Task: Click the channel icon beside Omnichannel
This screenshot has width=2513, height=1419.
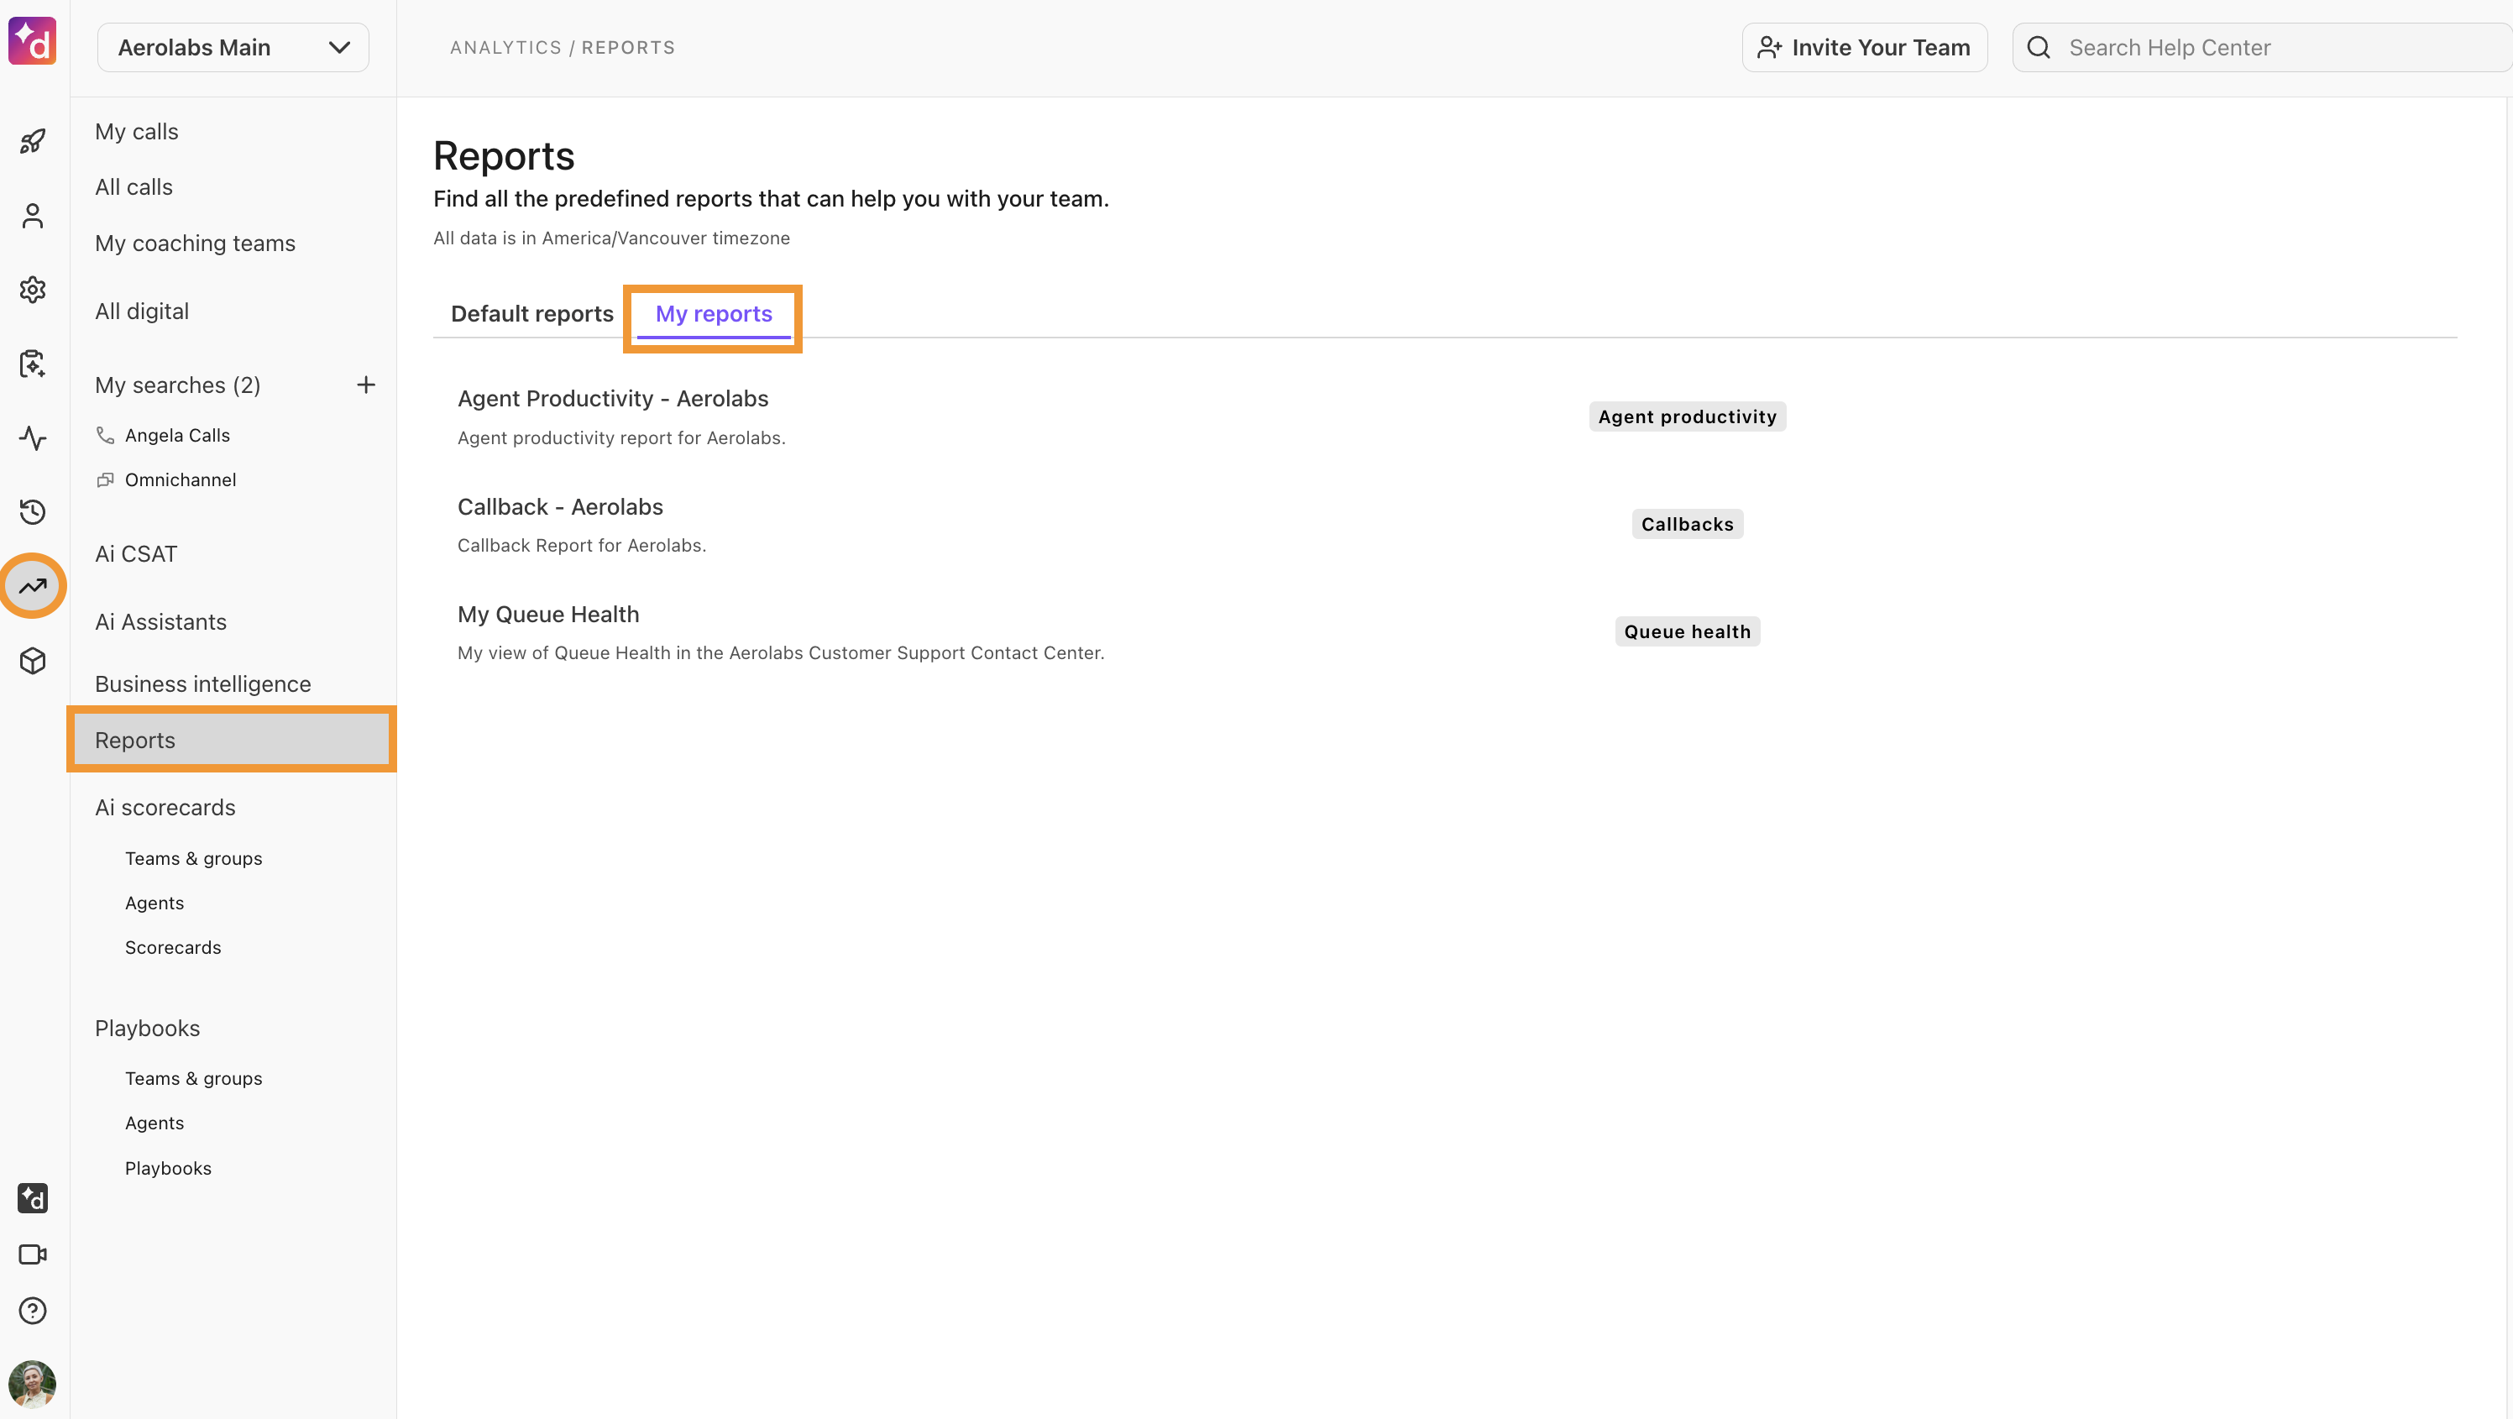Action: tap(105, 479)
